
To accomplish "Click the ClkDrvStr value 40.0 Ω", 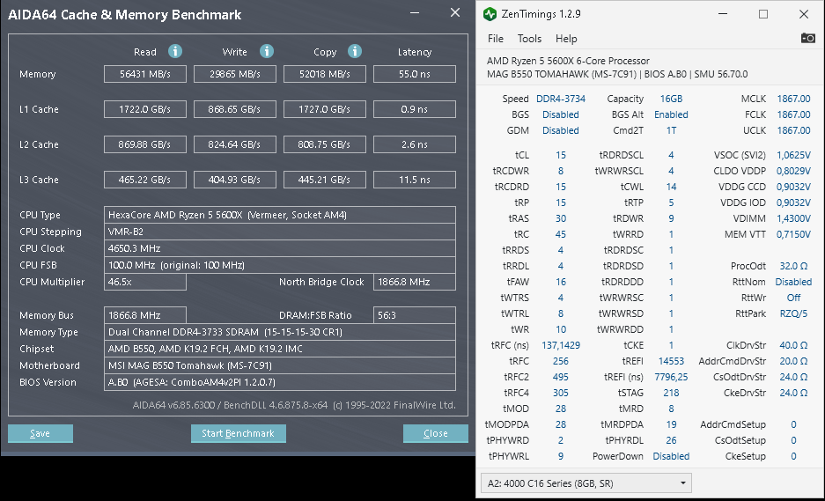I will [x=793, y=345].
